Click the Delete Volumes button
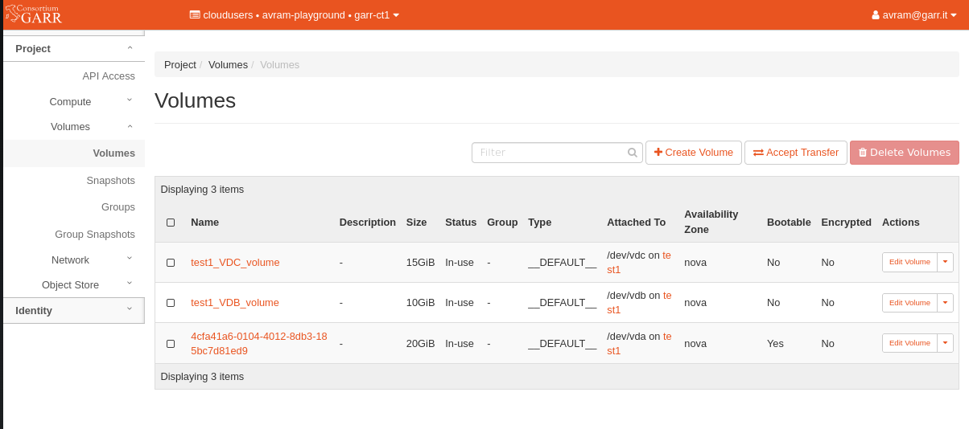The width and height of the screenshot is (969, 429). point(905,153)
